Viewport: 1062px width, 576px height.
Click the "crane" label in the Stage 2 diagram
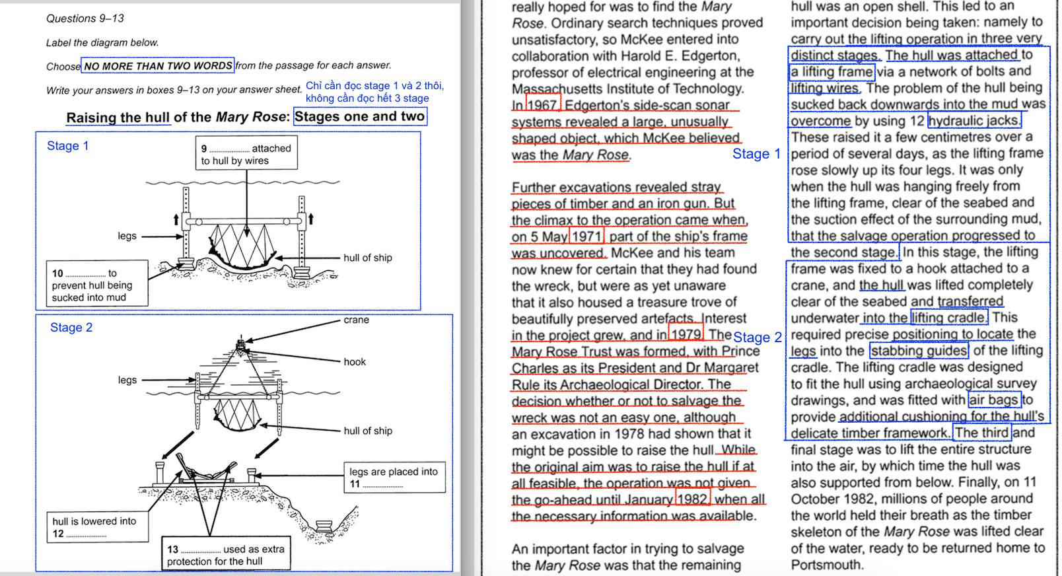(x=356, y=320)
